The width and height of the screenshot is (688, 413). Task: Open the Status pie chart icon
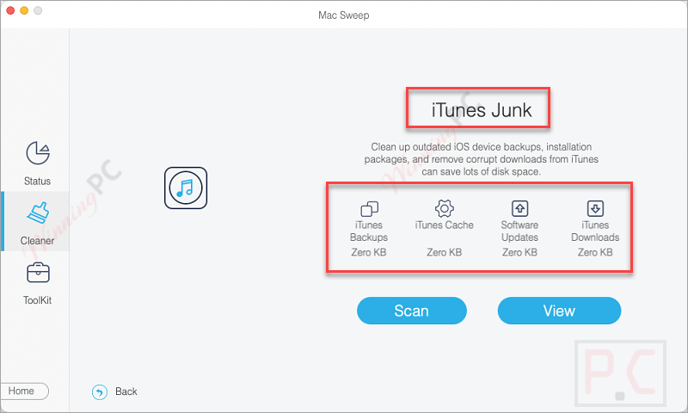[38, 153]
